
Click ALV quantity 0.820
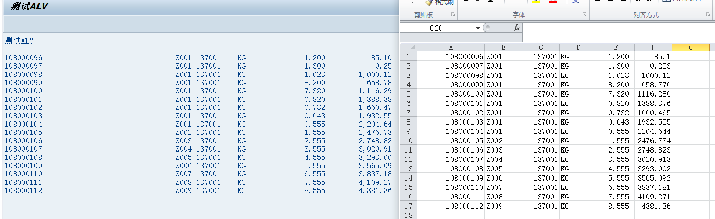[315, 99]
